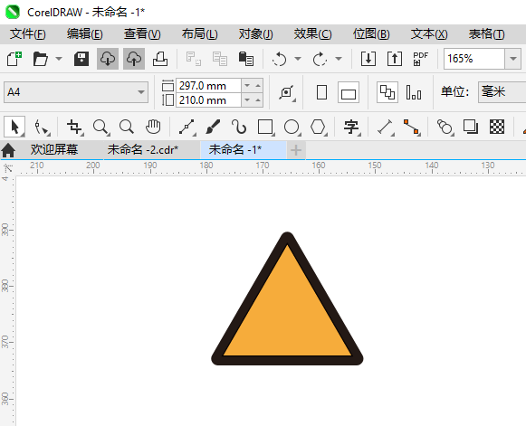
Task: Click the second magnifier zoom icon
Action: tap(127, 127)
